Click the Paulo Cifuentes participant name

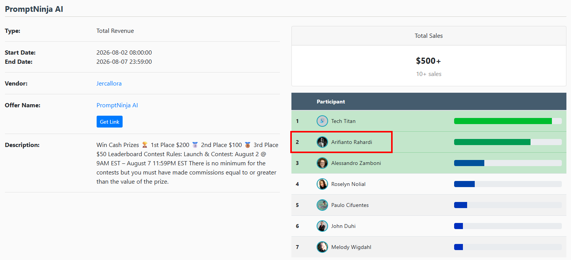coord(350,205)
